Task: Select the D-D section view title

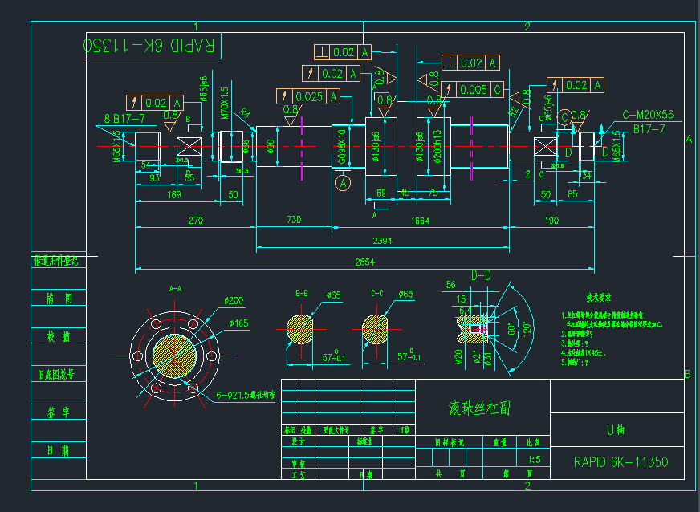Action: pos(481,276)
